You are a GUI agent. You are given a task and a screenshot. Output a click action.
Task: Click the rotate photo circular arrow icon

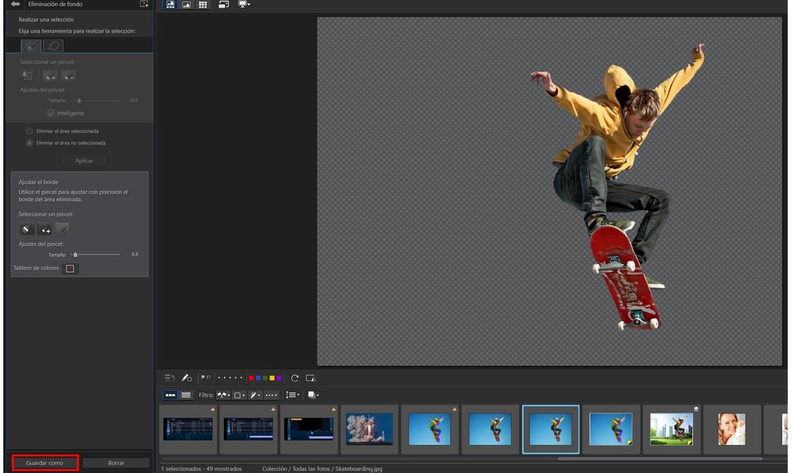(x=295, y=378)
